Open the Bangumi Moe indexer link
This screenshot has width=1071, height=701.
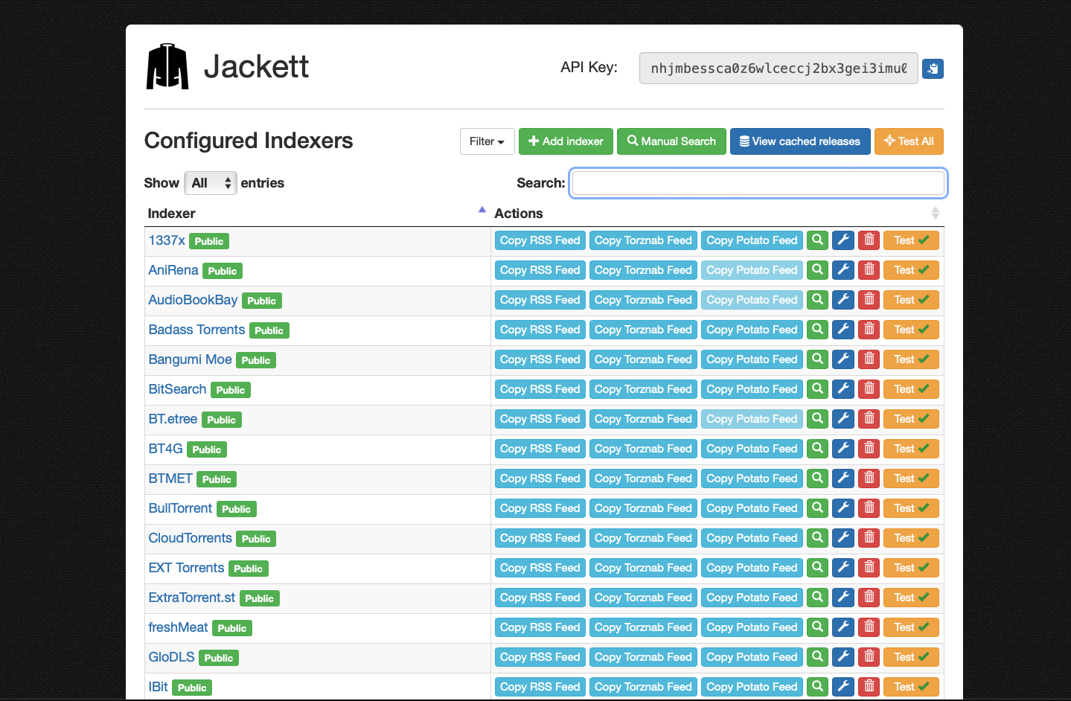tap(190, 359)
